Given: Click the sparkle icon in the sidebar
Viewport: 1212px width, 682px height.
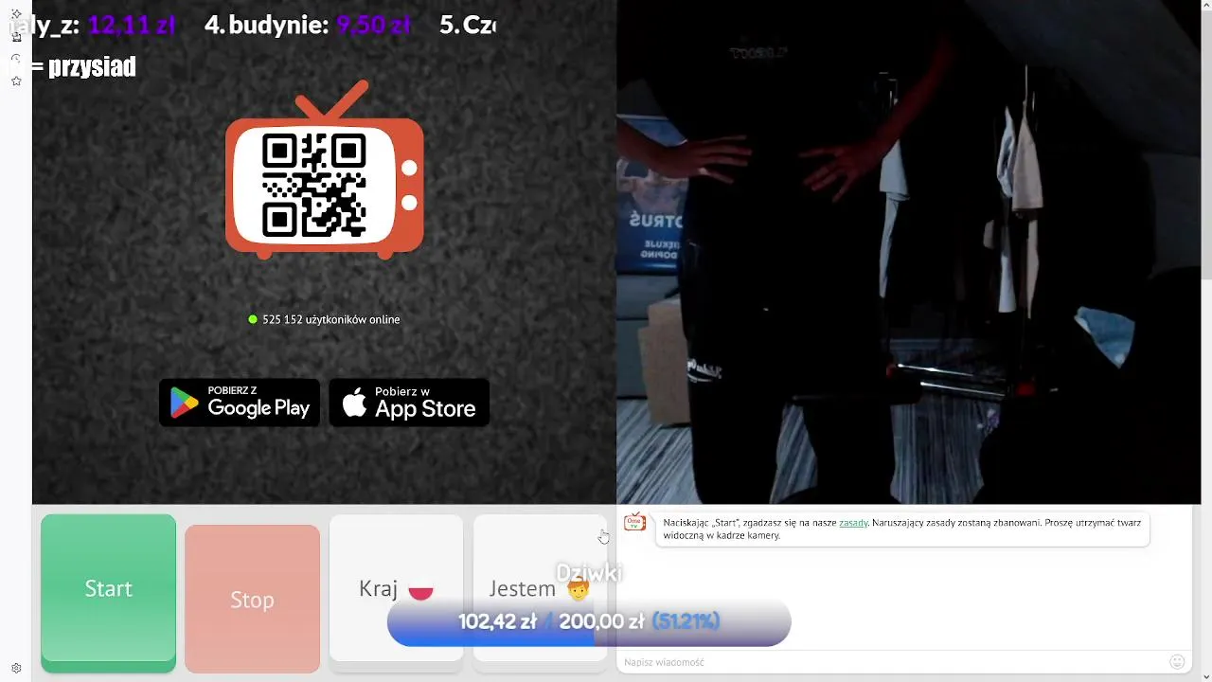Looking at the screenshot, I should [x=16, y=14].
